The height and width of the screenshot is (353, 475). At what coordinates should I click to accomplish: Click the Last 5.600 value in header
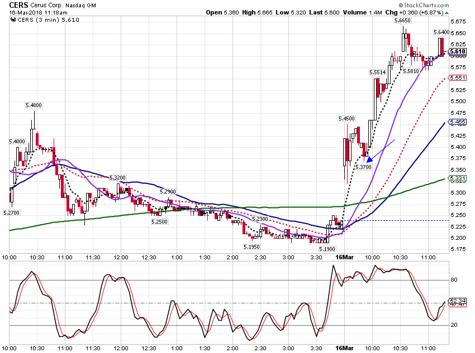pyautogui.click(x=324, y=12)
